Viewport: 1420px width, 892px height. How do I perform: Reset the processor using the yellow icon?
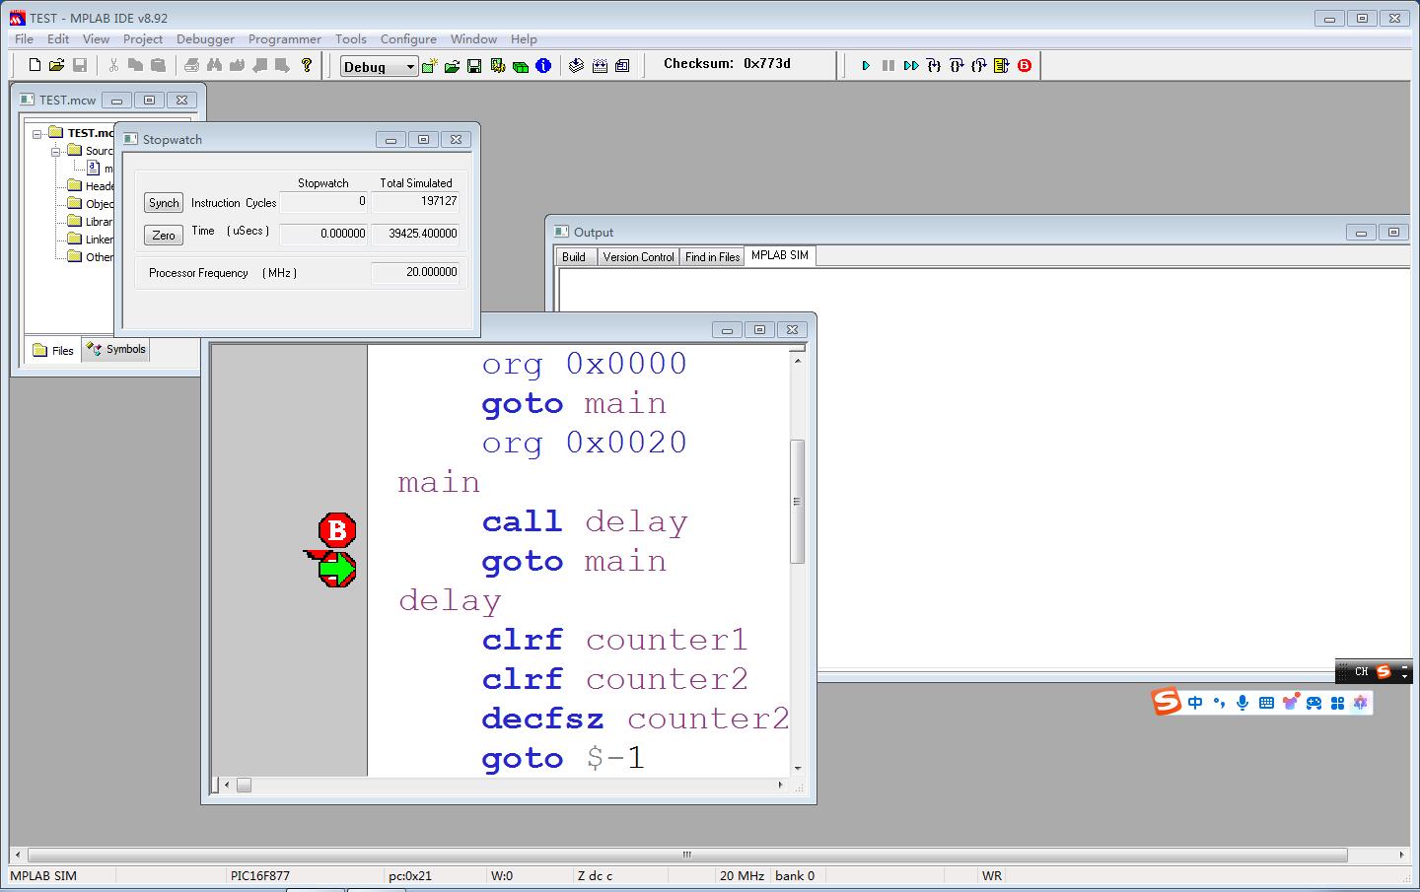point(1002,66)
